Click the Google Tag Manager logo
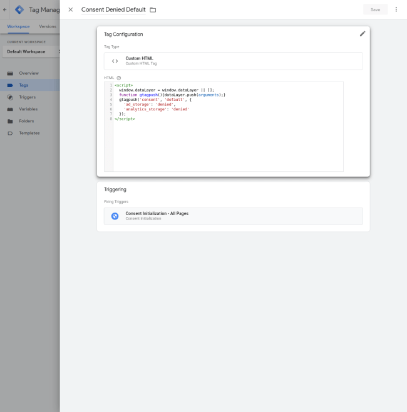The height and width of the screenshot is (412, 407). pos(19,9)
